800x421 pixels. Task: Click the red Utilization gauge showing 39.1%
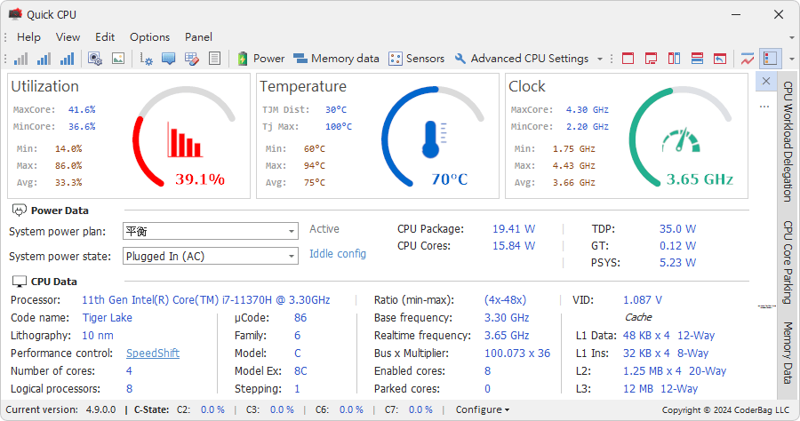pos(184,137)
